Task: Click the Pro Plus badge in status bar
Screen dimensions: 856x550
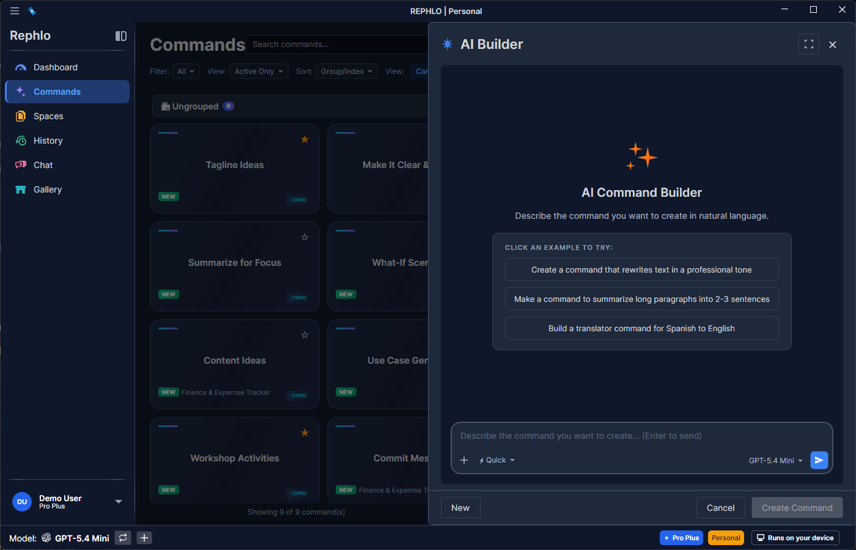Action: (681, 538)
